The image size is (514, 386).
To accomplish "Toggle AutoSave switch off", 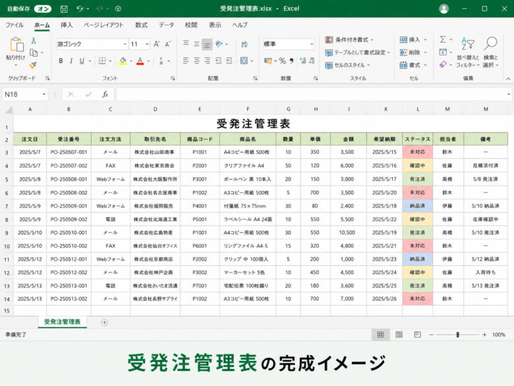I will tap(43, 9).
